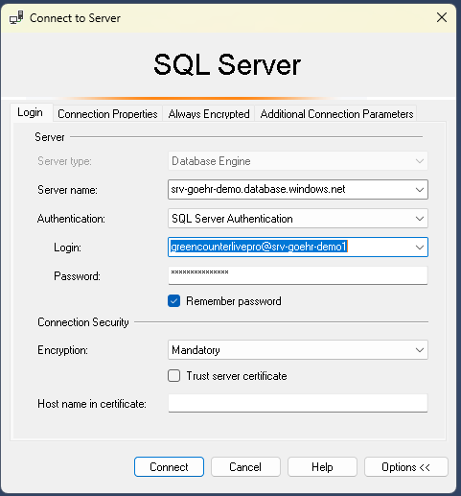461x496 pixels.
Task: Expand the Server name dropdown arrow
Action: click(420, 190)
